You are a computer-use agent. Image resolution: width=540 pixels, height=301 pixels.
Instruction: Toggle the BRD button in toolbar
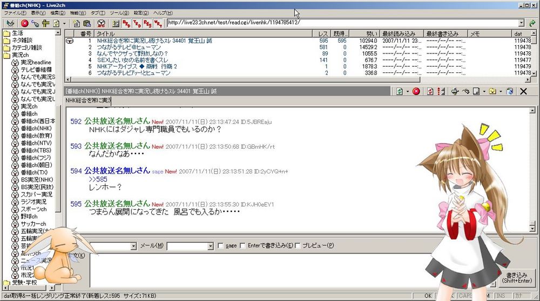click(126, 23)
